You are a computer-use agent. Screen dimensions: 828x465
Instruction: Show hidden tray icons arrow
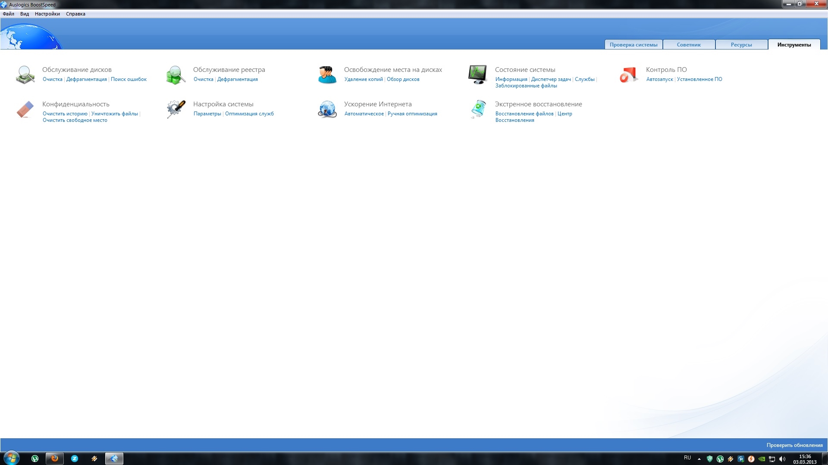pyautogui.click(x=699, y=459)
